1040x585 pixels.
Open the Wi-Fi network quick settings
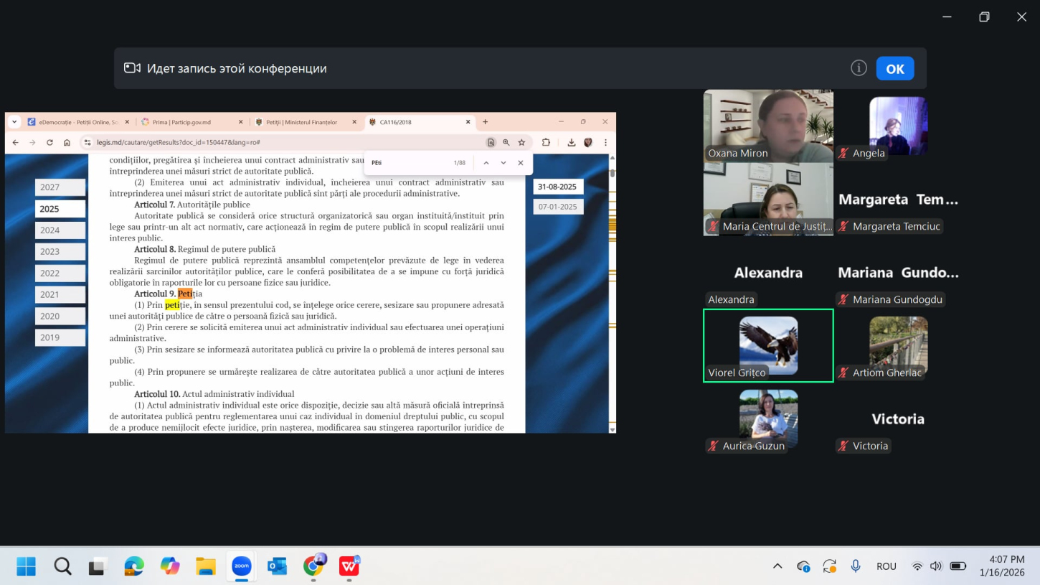click(x=917, y=566)
